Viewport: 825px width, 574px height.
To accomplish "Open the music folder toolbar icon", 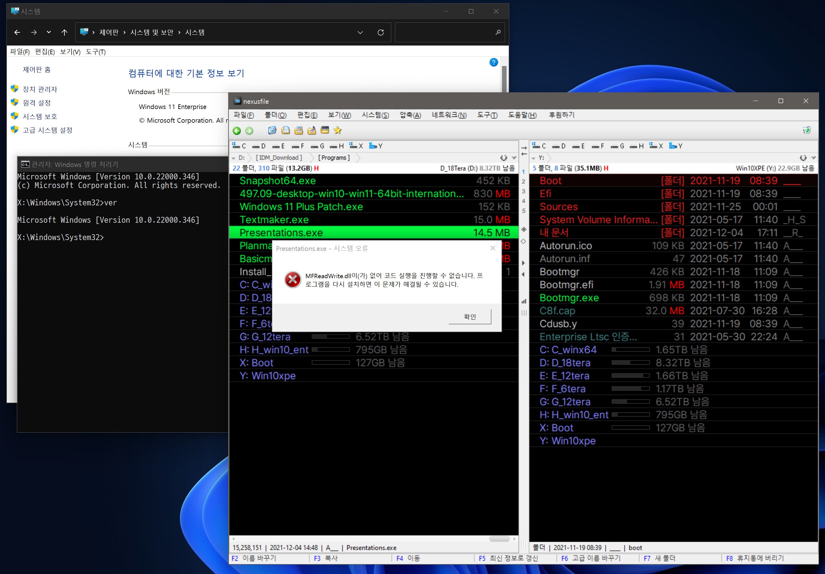I will 312,130.
